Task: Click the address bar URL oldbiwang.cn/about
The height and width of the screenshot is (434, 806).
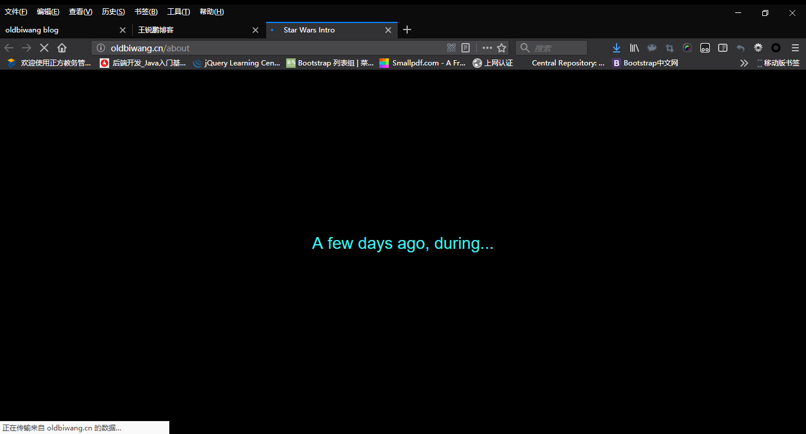Action: pos(150,48)
